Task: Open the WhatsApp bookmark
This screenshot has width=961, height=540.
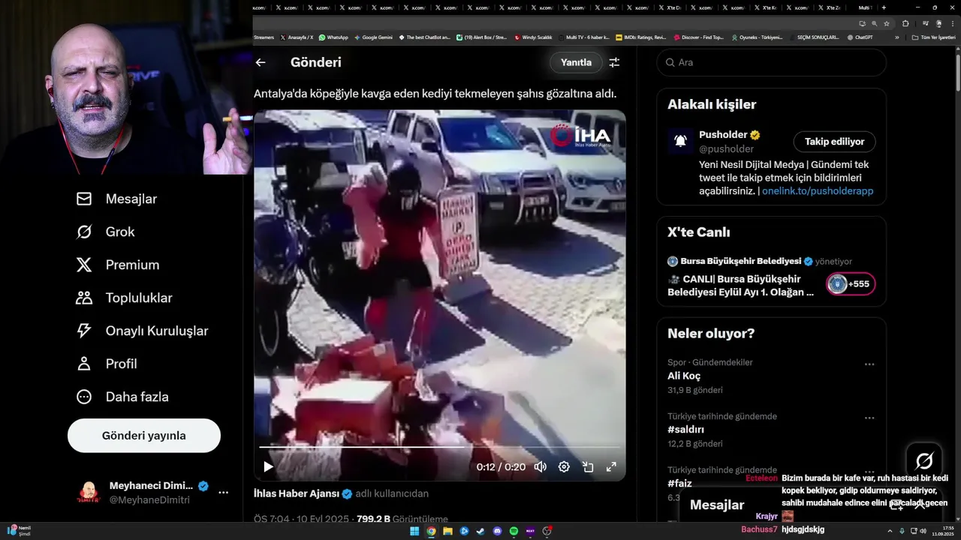Action: [x=333, y=37]
